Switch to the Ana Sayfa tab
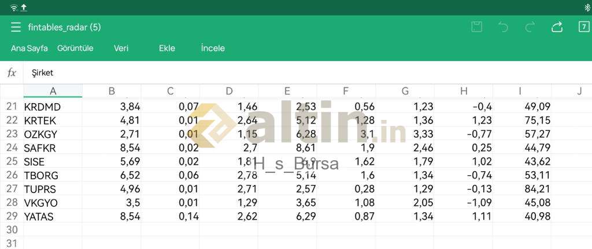 pyautogui.click(x=29, y=48)
